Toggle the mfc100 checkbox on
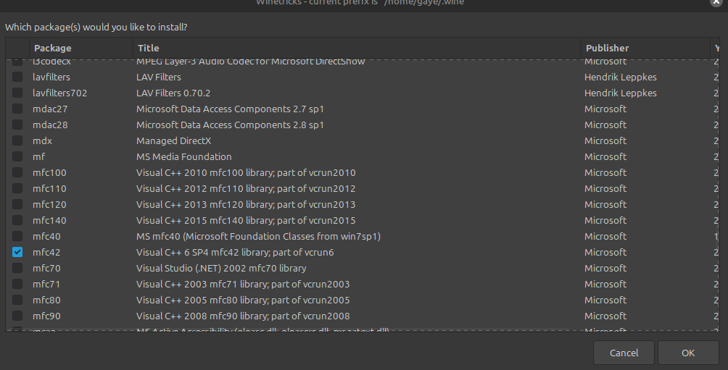This screenshot has height=370, width=728. point(17,173)
